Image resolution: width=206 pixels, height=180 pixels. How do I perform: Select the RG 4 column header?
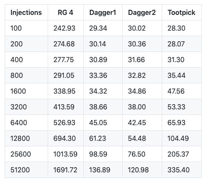coord(66,12)
